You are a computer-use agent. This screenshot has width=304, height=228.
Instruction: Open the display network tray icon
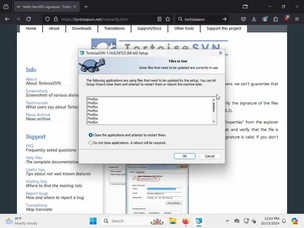pos(246,221)
